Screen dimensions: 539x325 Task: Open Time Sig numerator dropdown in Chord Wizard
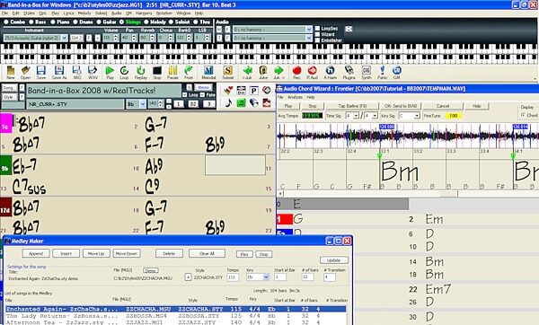[x=356, y=116]
